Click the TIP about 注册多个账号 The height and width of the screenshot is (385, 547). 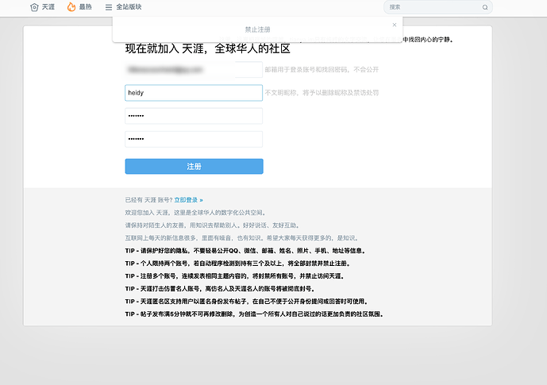pyautogui.click(x=236, y=275)
